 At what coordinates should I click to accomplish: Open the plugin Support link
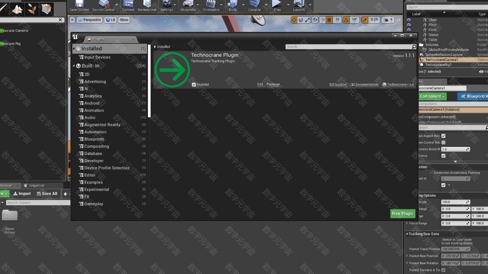coord(338,85)
